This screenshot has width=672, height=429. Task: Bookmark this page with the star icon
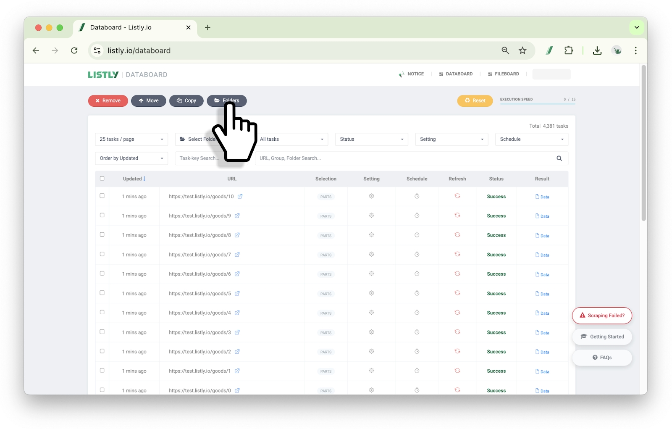pos(522,50)
